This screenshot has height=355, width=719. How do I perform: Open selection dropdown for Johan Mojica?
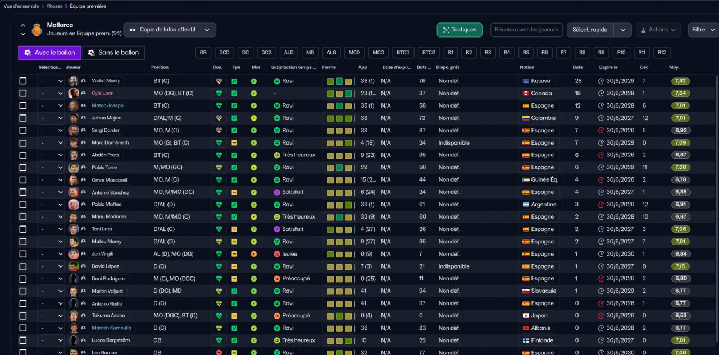click(x=51, y=118)
